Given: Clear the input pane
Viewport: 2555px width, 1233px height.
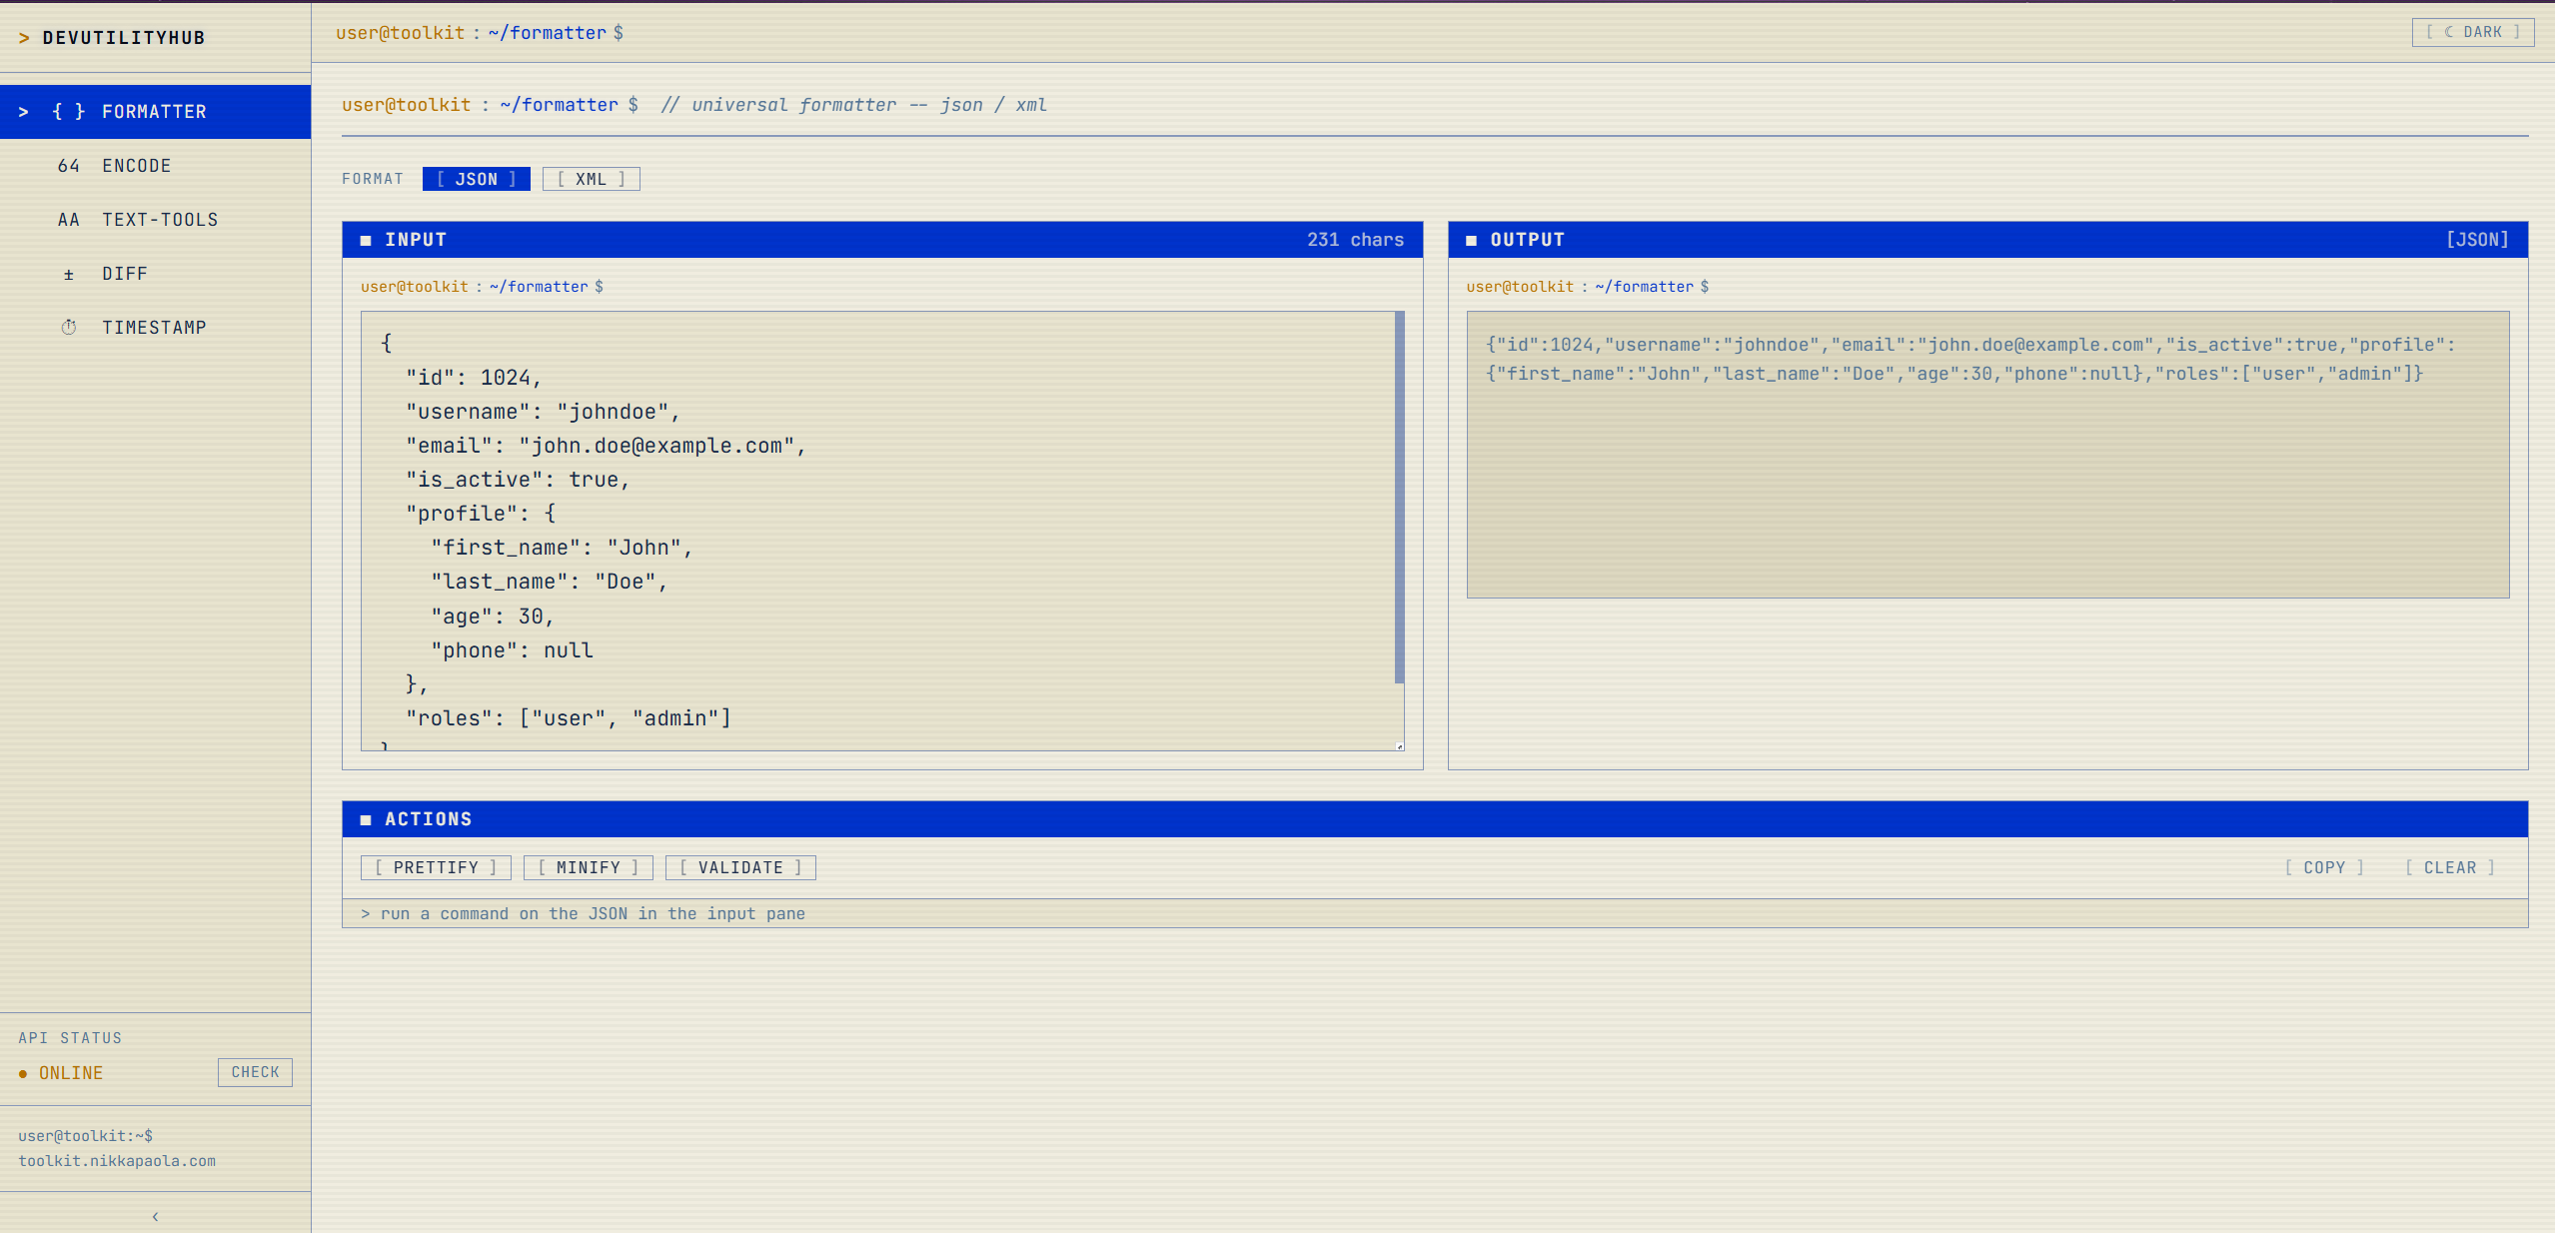Looking at the screenshot, I should 2449,867.
